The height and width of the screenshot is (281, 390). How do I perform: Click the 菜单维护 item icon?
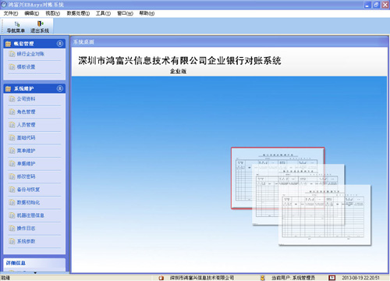coord(12,151)
